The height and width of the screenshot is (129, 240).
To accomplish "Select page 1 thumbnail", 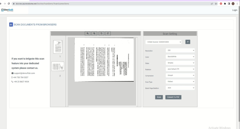I will [x=58, y=47].
